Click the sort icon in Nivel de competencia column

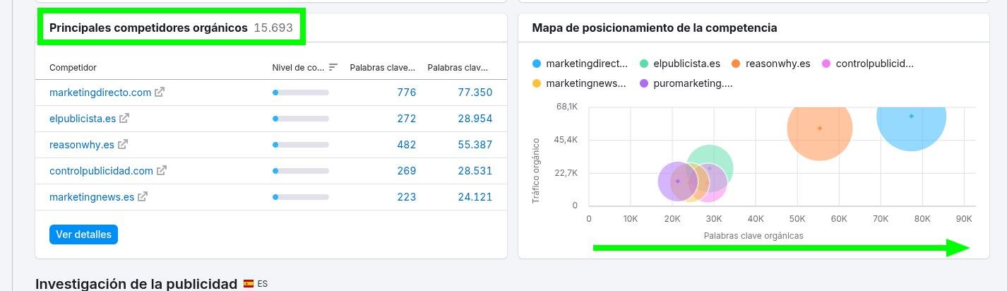click(x=333, y=68)
